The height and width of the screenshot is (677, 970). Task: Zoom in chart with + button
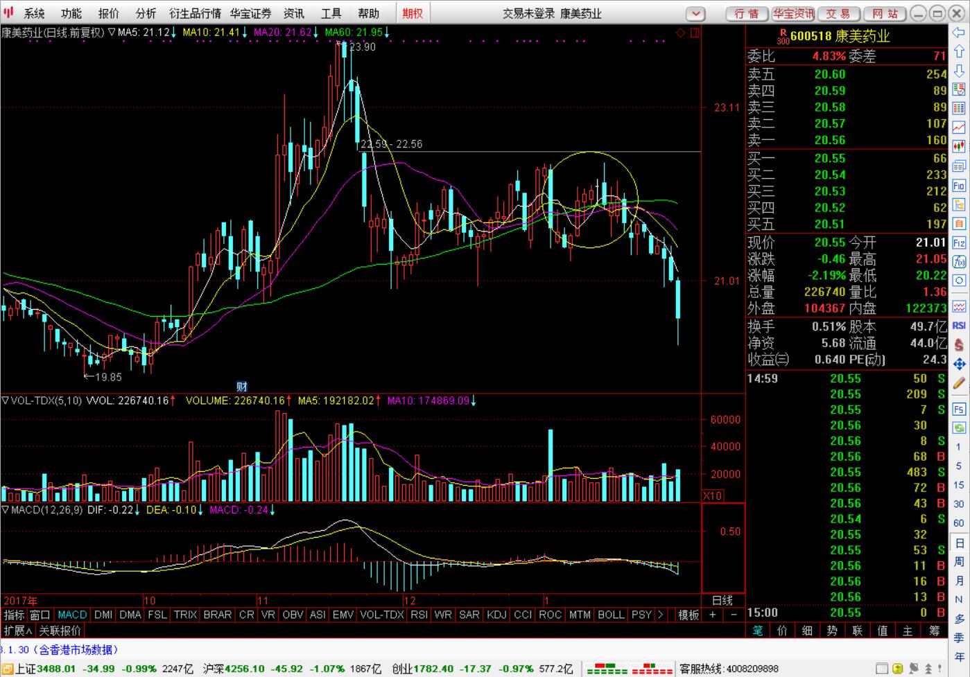coord(713,615)
